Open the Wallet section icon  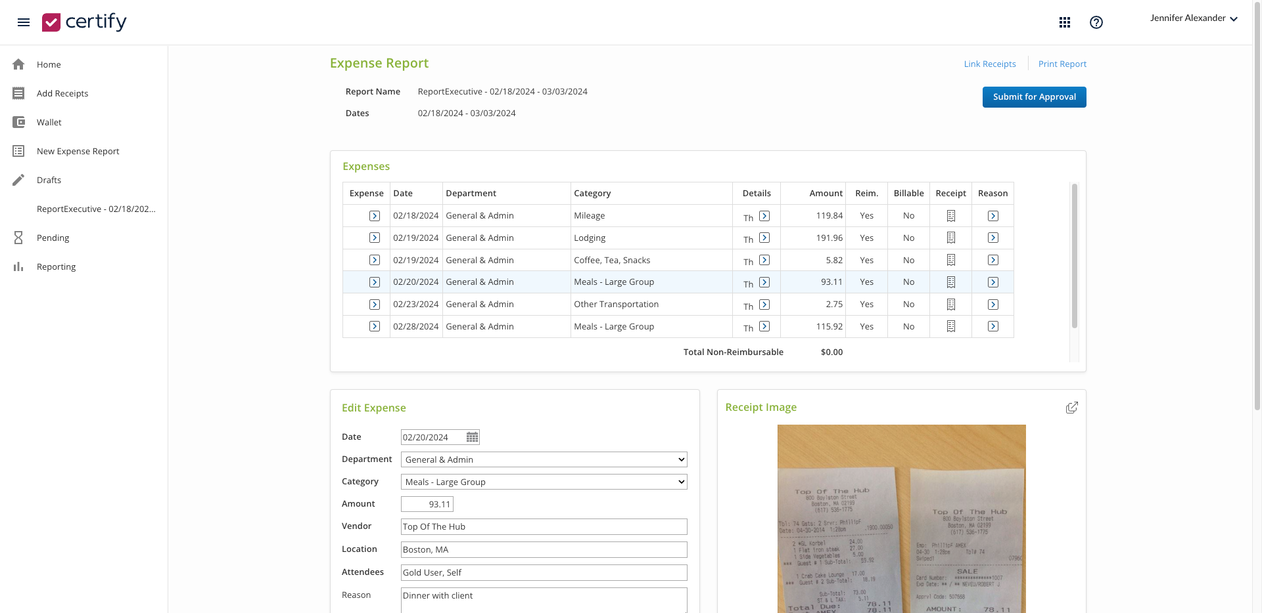[19, 121]
